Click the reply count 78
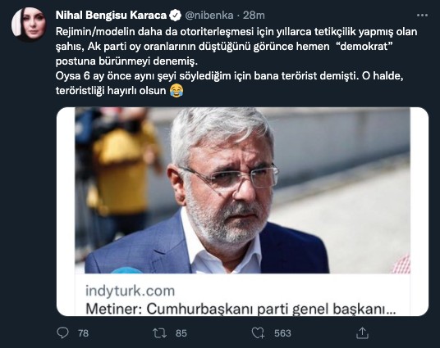440x348 pixels. pyautogui.click(x=84, y=333)
